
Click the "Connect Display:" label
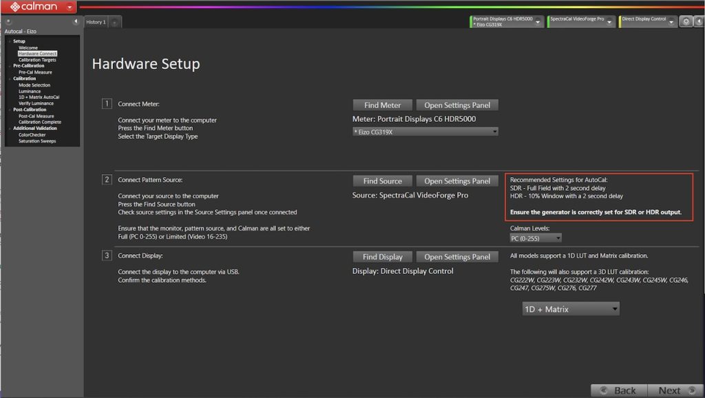pyautogui.click(x=140, y=255)
